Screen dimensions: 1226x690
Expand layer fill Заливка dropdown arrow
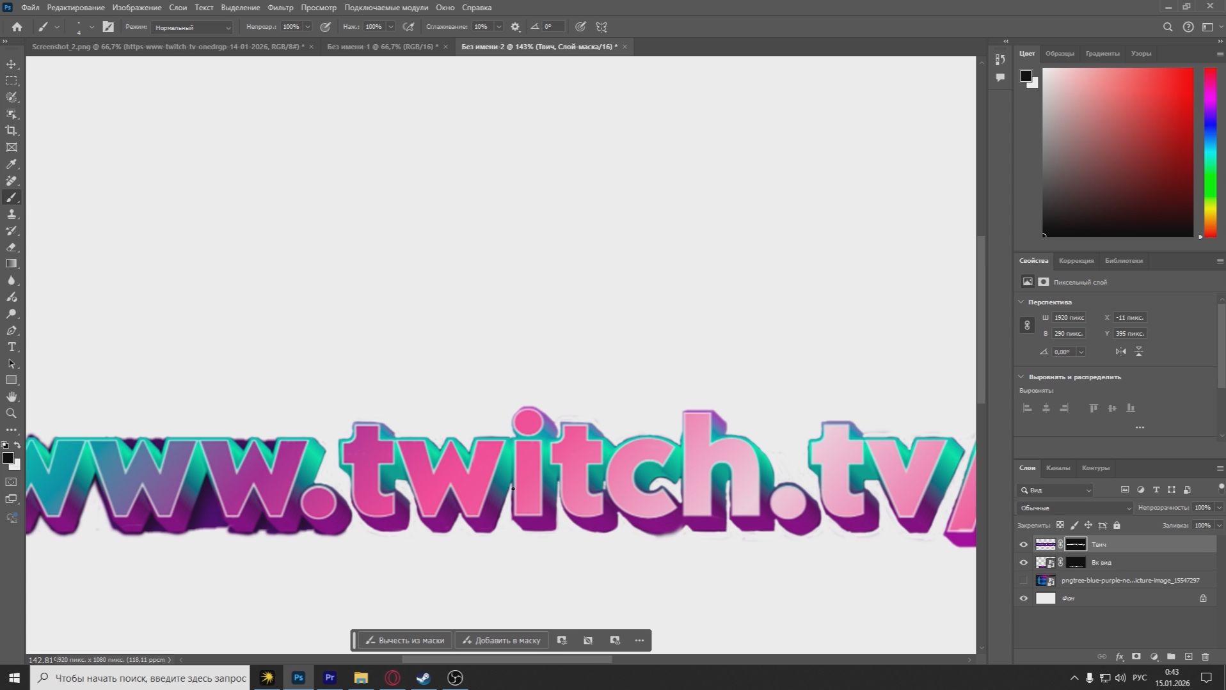coord(1219,526)
